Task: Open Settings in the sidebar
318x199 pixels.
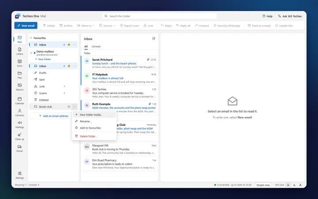Action: [x=20, y=175]
